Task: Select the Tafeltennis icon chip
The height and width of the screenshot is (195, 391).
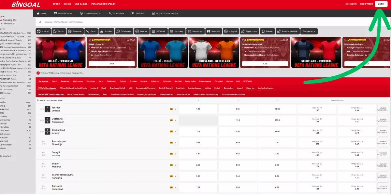Action: (x=123, y=32)
